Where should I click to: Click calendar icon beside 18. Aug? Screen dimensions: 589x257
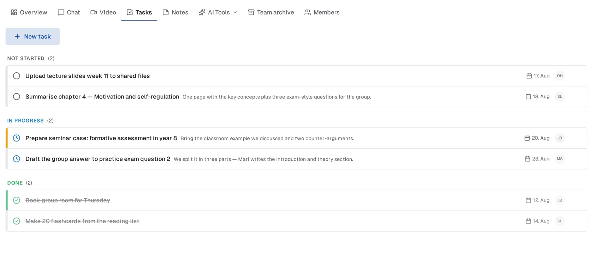tap(528, 97)
